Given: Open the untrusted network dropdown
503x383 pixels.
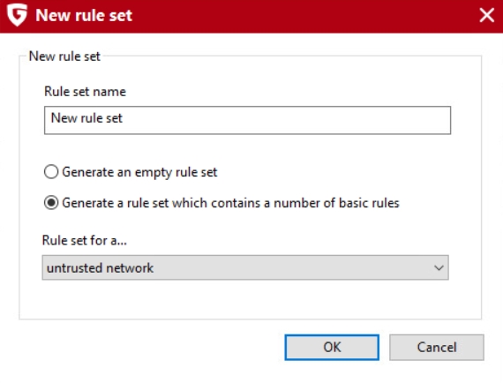Looking at the screenshot, I should pyautogui.click(x=245, y=267).
